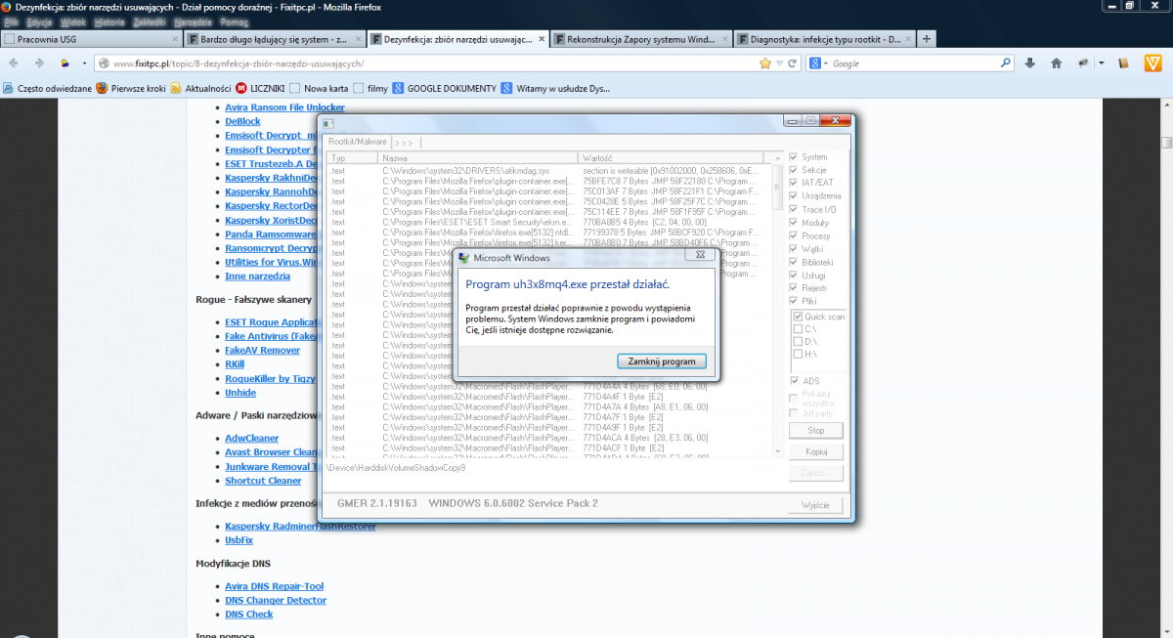Click the orange V add-on icon
Viewport: 1173px width, 638px height.
(1152, 63)
